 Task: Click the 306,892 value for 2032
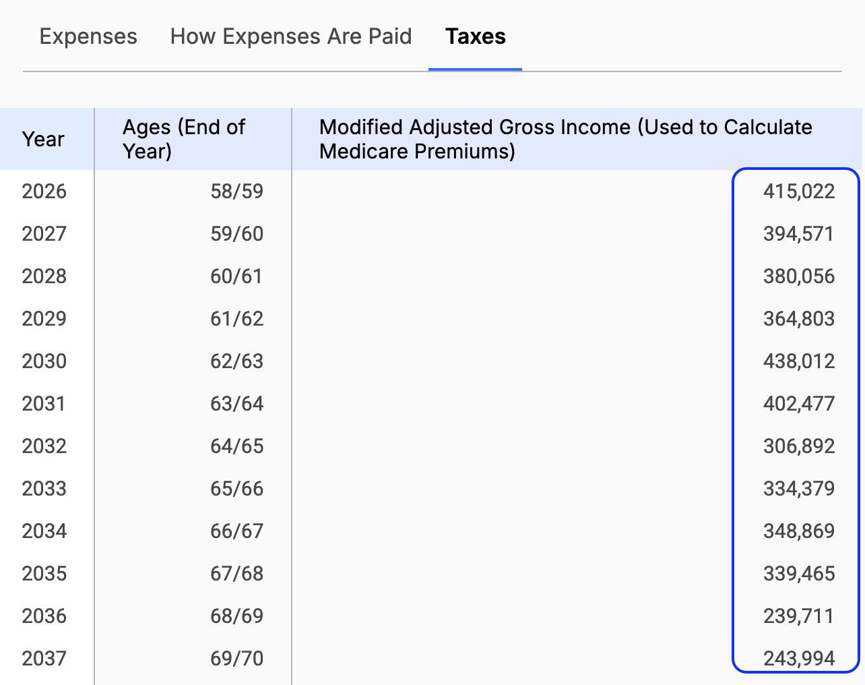point(798,446)
